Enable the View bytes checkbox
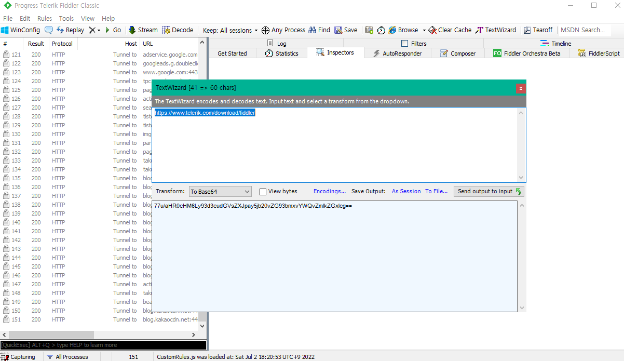Screen dimensions: 624x361 pos(263,192)
